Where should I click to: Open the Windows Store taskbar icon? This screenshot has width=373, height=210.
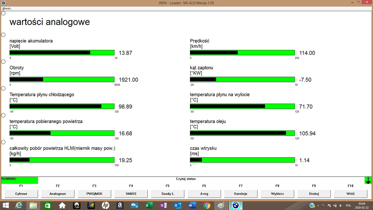pos(47,205)
